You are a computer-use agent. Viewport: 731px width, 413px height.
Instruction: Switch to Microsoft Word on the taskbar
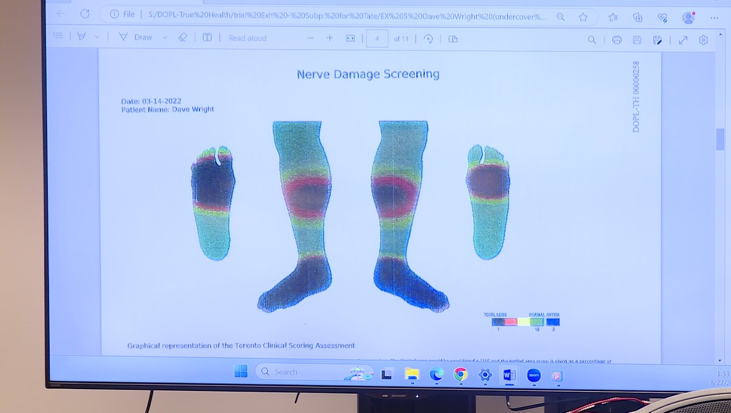pos(509,375)
